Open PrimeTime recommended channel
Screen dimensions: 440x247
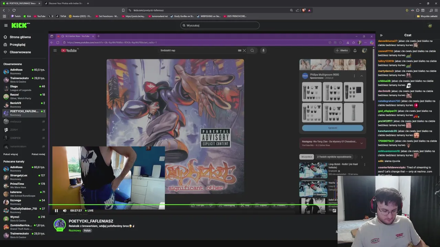(24, 185)
